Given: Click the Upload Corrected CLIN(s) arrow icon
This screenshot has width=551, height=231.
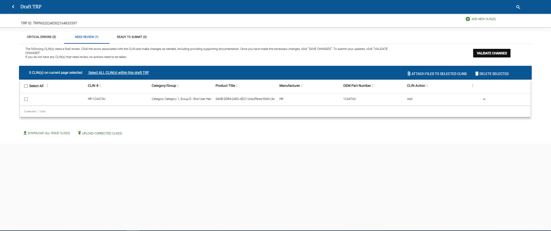Looking at the screenshot, I should pyautogui.click(x=80, y=133).
